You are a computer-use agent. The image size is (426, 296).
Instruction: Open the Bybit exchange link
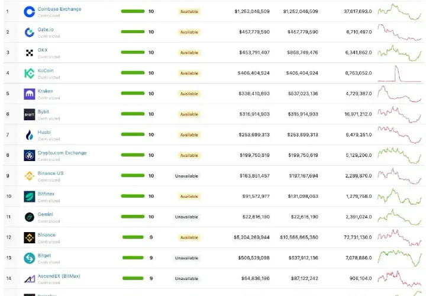(x=43, y=111)
